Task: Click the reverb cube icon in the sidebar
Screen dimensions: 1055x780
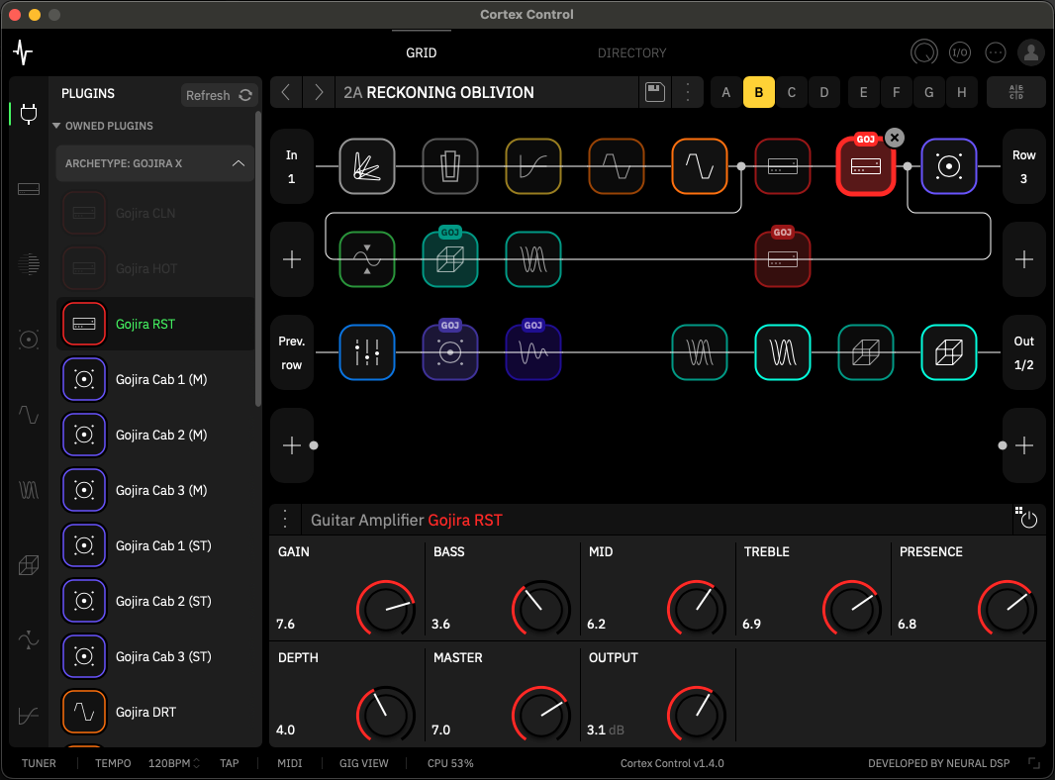Action: click(28, 565)
